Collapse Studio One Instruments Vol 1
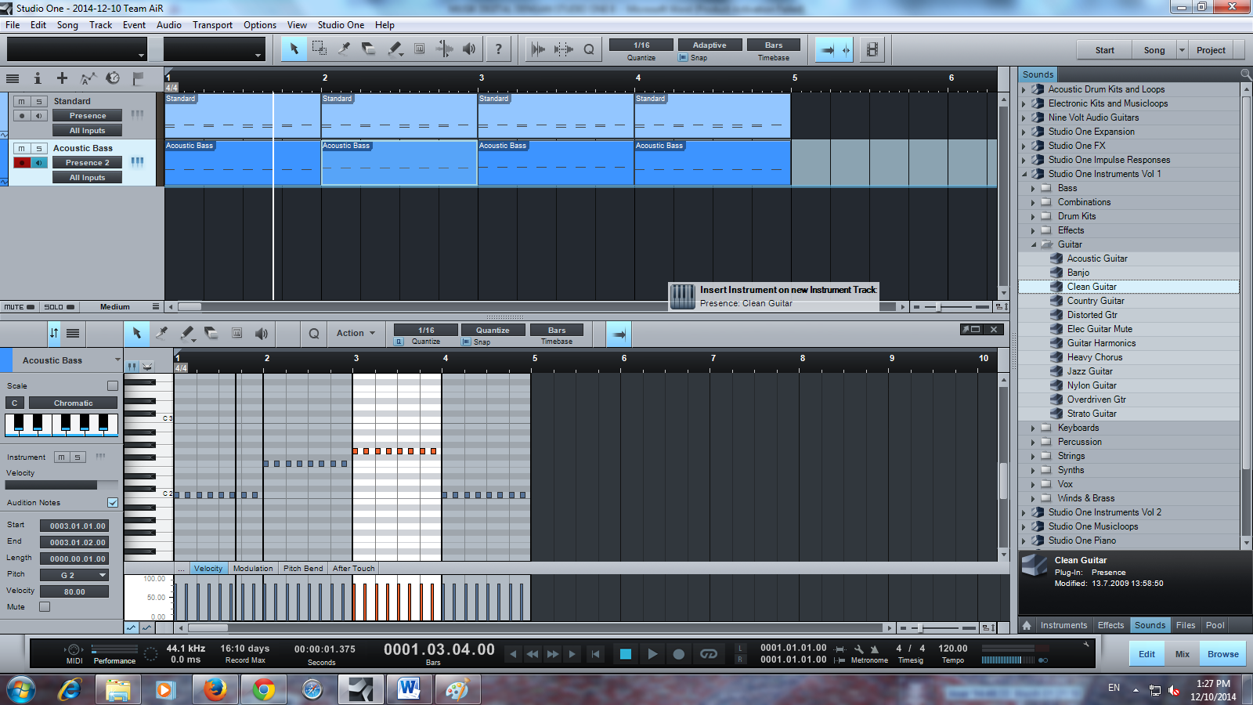This screenshot has width=1253, height=705. point(1024,174)
